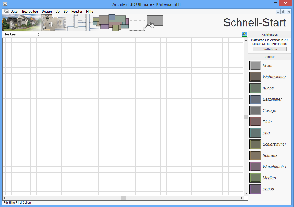Open the Design menu

47,12
